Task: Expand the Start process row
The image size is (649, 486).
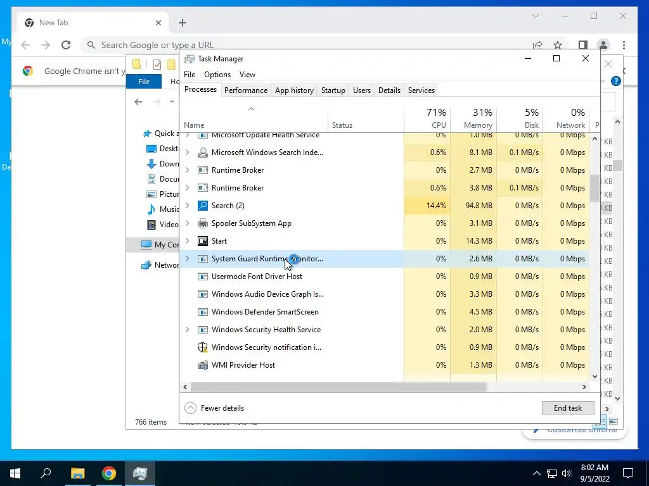Action: (x=187, y=241)
